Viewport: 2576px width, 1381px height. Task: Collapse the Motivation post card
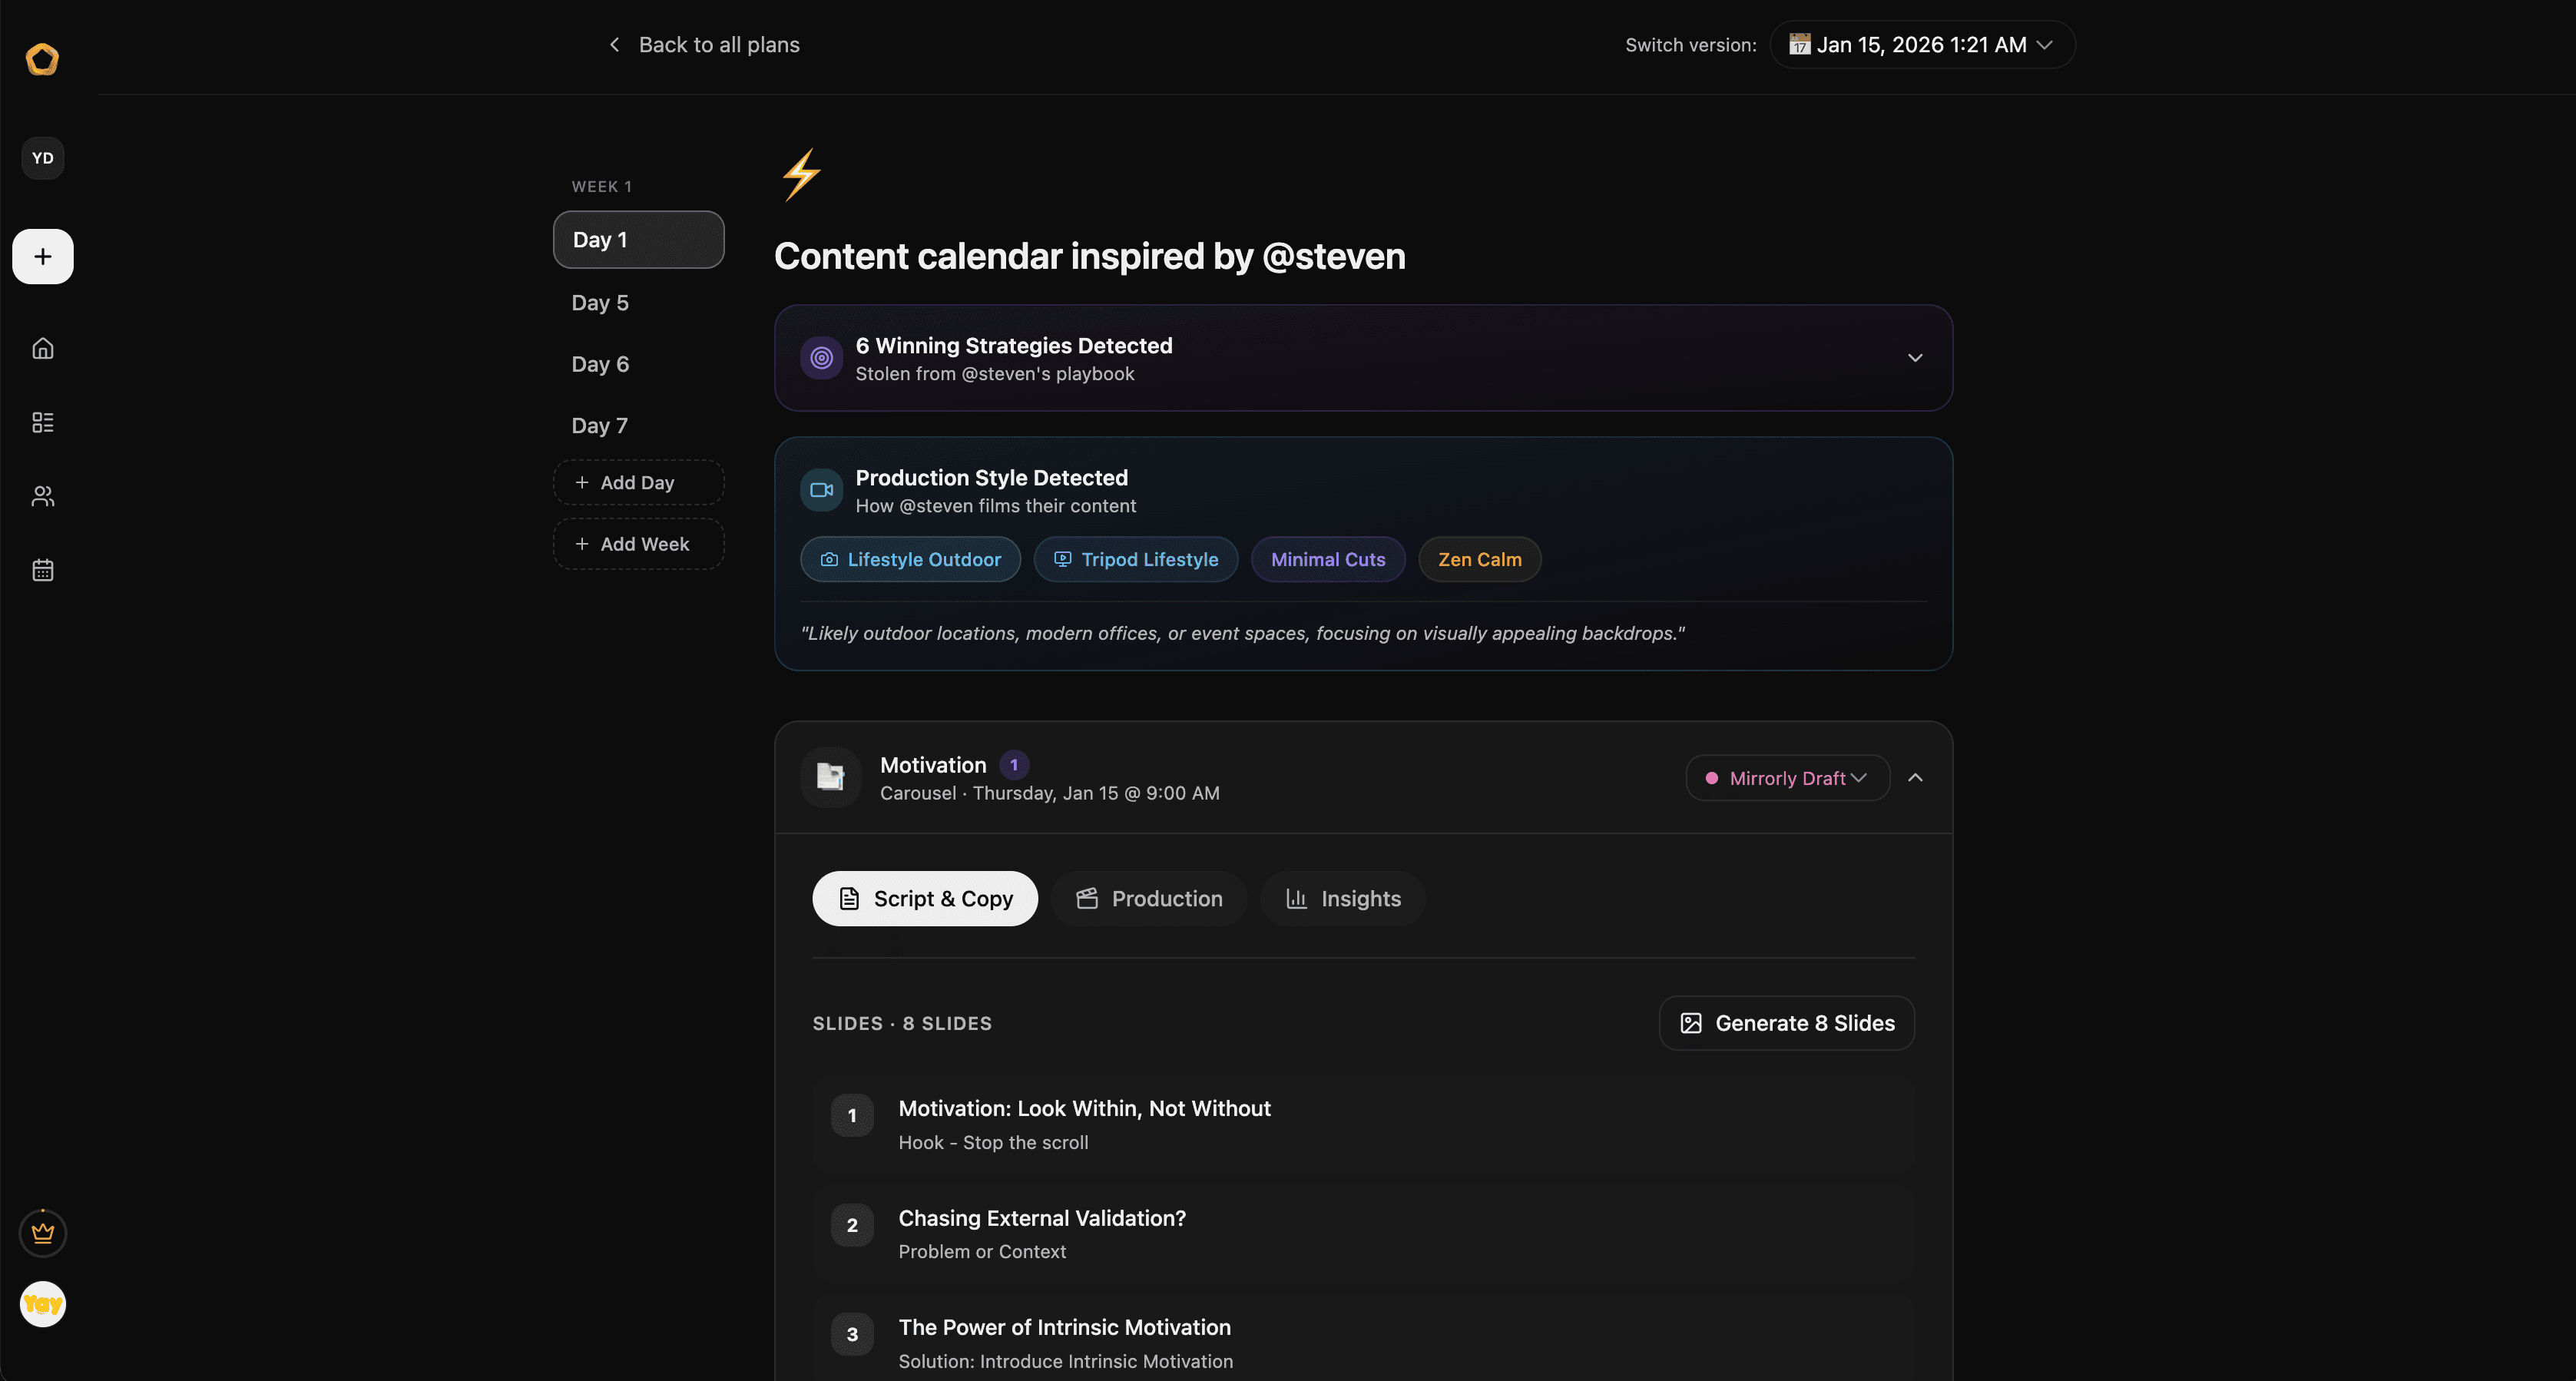tap(1915, 778)
